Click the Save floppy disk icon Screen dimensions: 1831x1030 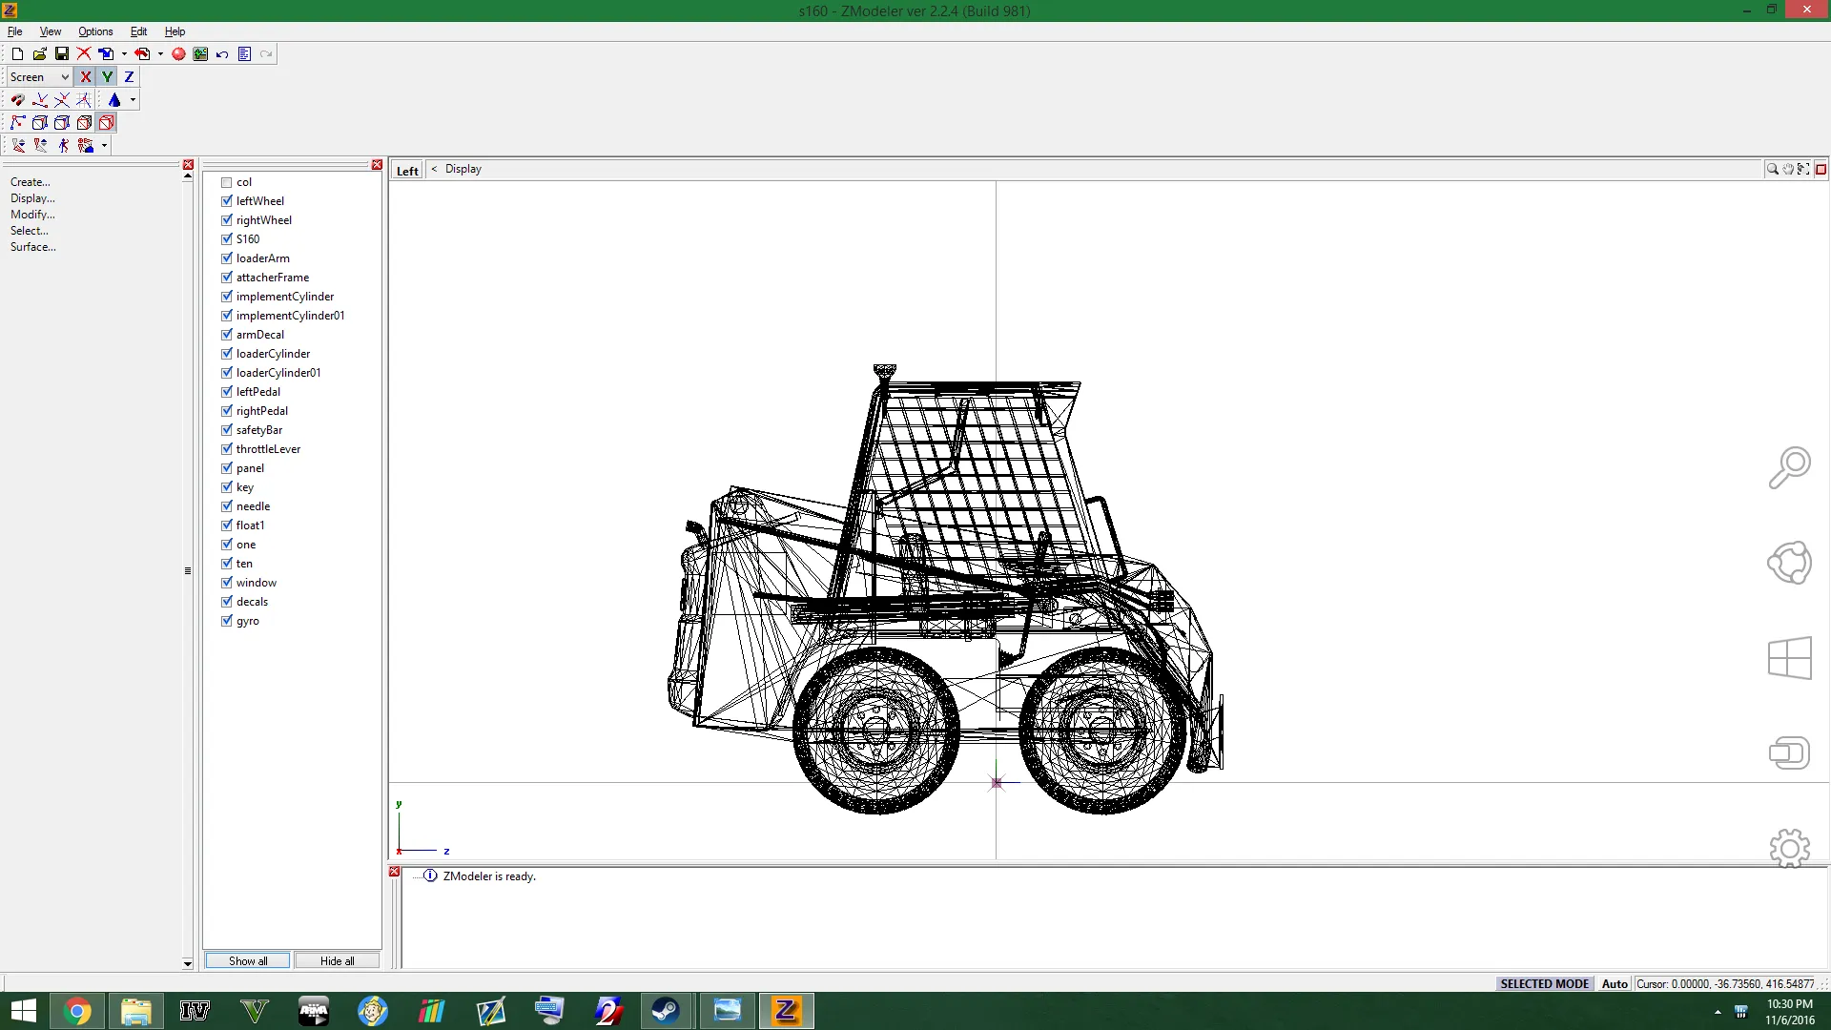(x=62, y=54)
